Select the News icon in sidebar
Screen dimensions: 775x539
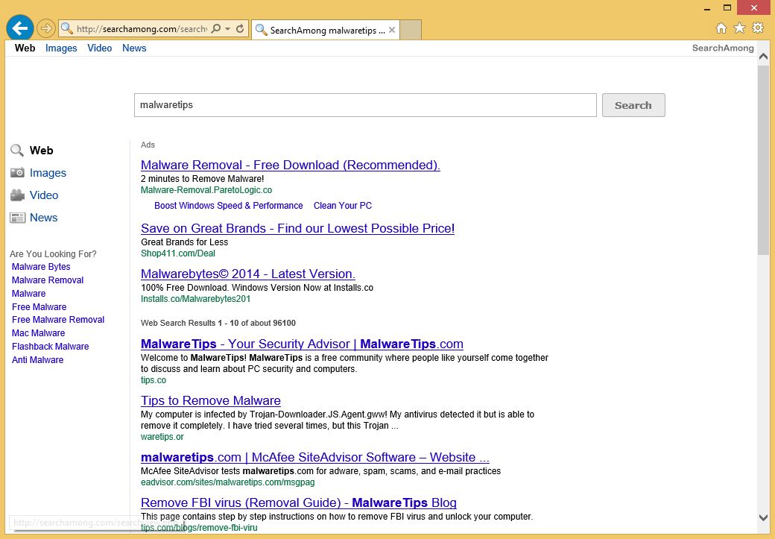click(18, 217)
